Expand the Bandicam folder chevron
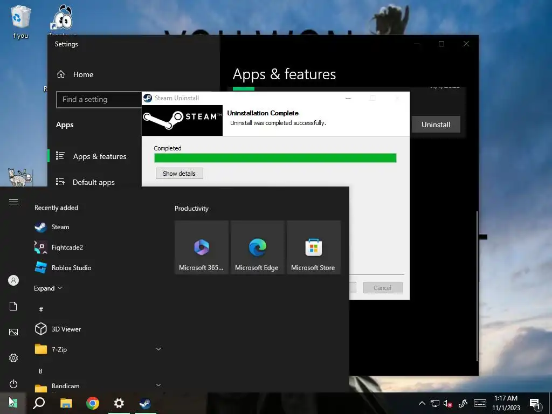This screenshot has width=552, height=414. click(158, 385)
